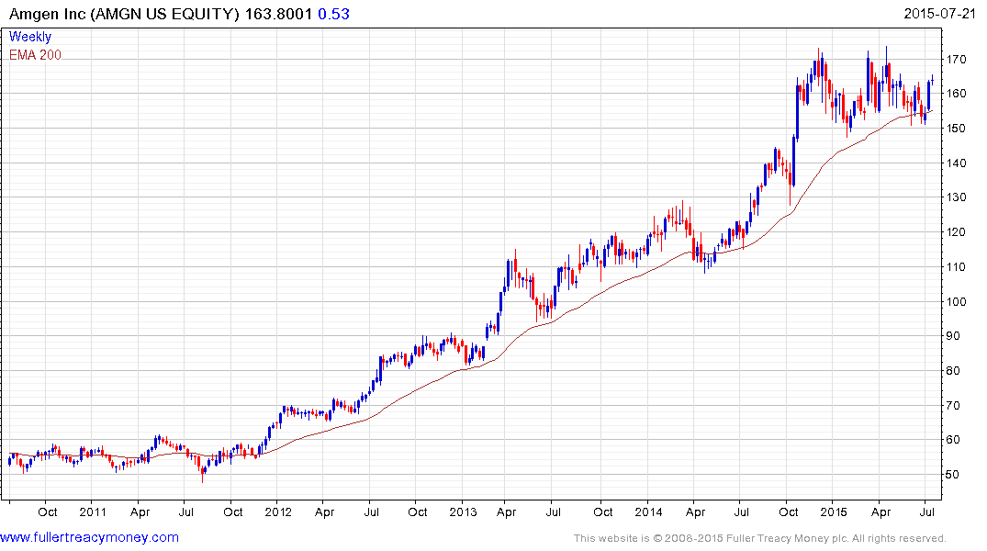
Task: Click the 130 price axis label
Action: coord(956,197)
